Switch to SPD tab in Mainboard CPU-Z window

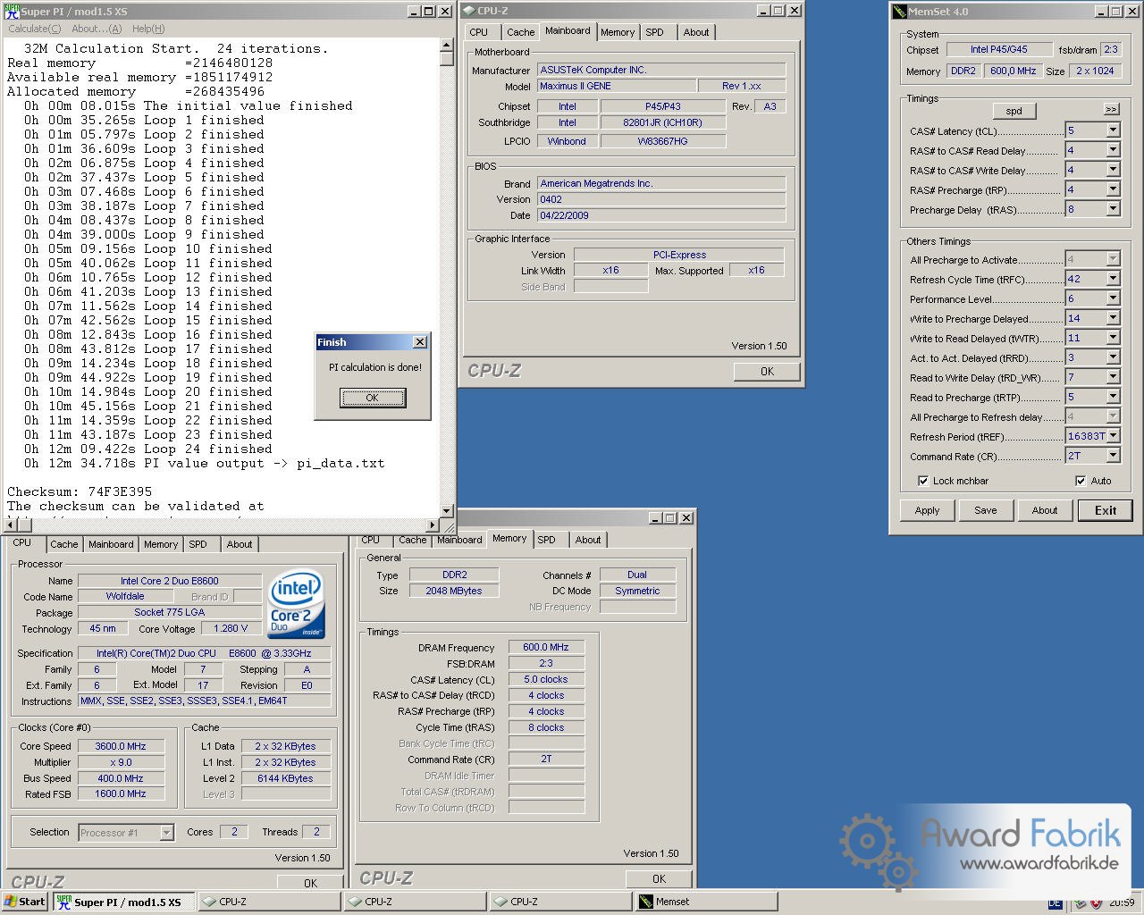pos(655,32)
